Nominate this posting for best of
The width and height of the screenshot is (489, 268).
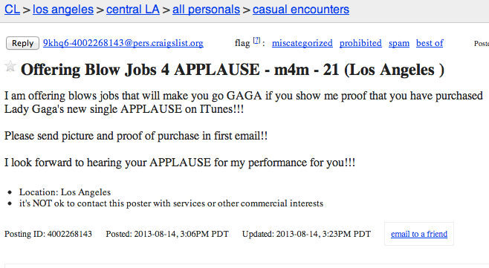(x=430, y=43)
